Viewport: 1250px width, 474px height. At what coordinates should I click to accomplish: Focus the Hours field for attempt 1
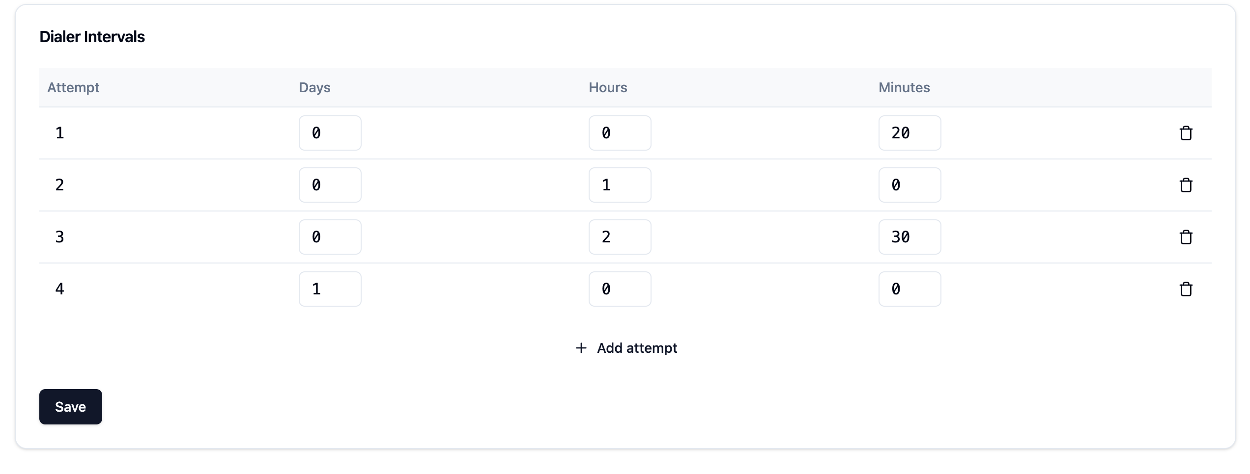620,133
